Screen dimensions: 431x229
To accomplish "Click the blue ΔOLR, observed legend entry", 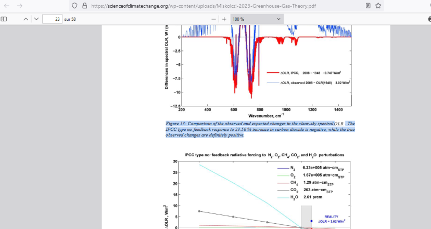I will click(308, 83).
